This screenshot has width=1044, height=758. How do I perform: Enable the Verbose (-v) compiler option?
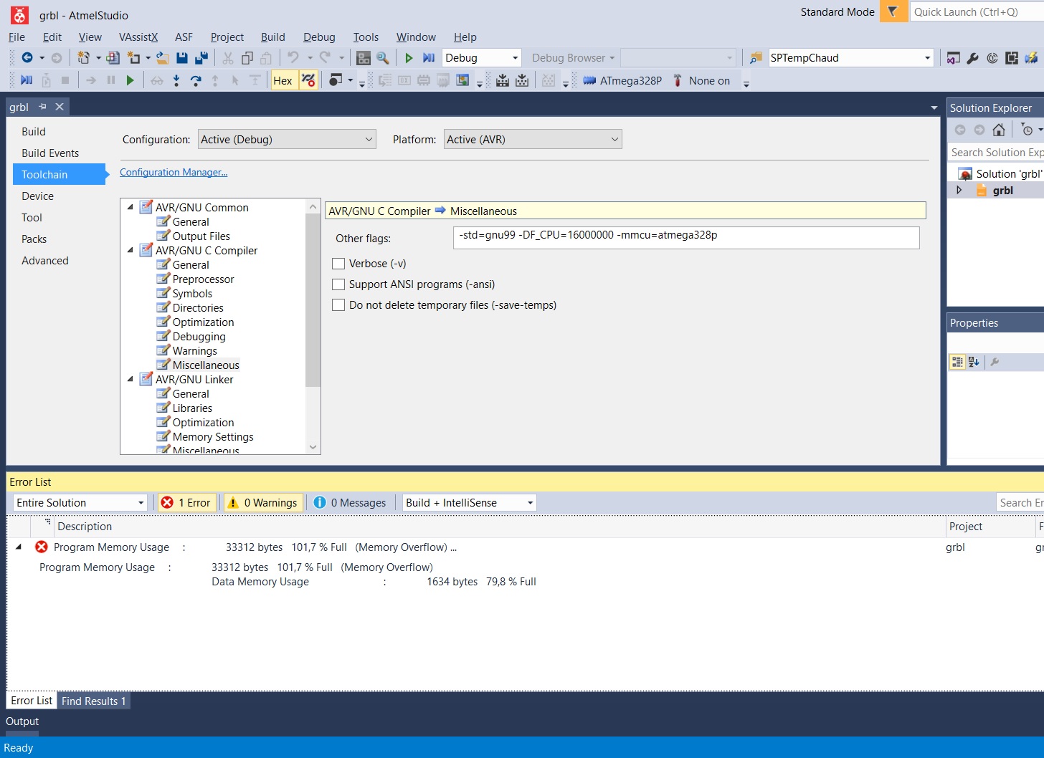338,263
